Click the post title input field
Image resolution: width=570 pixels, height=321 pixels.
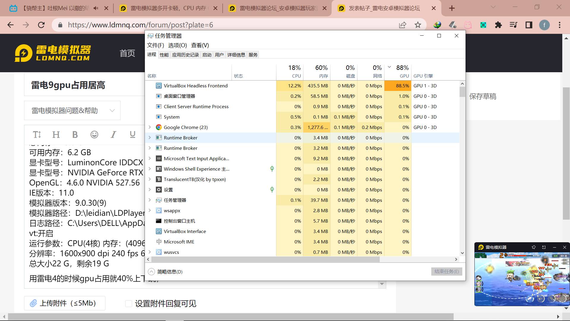pyautogui.click(x=85, y=85)
